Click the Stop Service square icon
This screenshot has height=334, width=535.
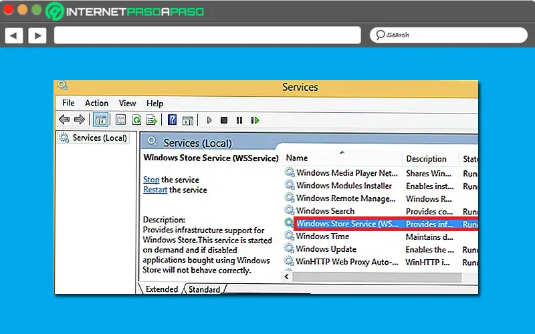click(x=224, y=120)
